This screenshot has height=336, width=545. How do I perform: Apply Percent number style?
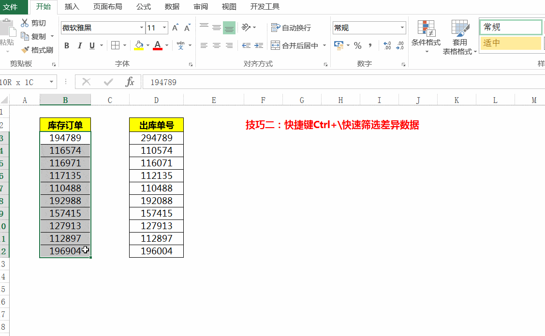click(x=357, y=45)
